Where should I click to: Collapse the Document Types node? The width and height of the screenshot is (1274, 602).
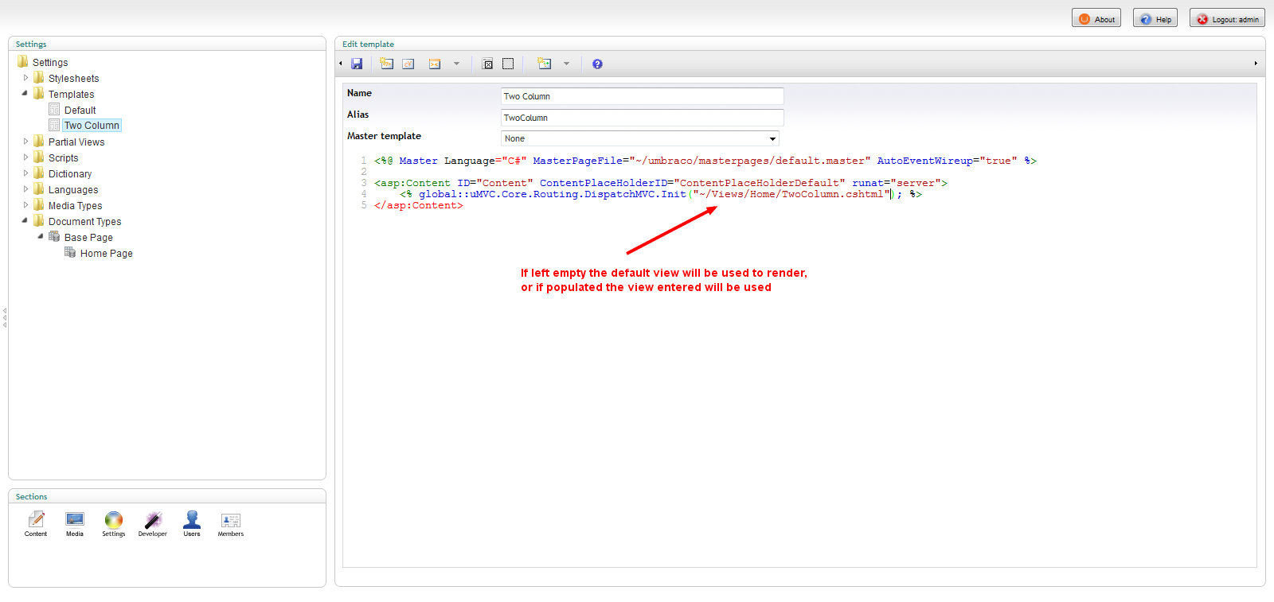click(25, 221)
